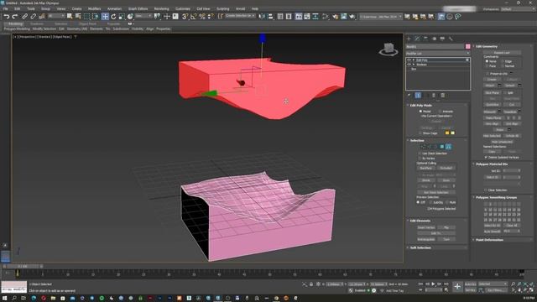Enable the By Vertex checkbox
Screen dimensions: 537x302
pyautogui.click(x=420, y=159)
